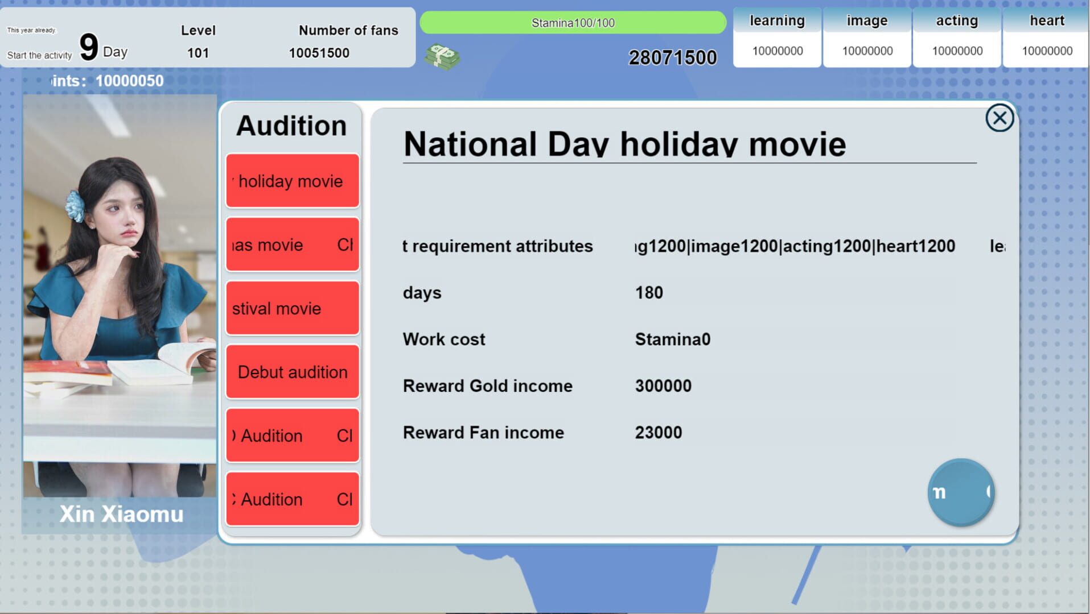
Task: Click Xin Xiaomu's character portrait
Action: point(120,296)
